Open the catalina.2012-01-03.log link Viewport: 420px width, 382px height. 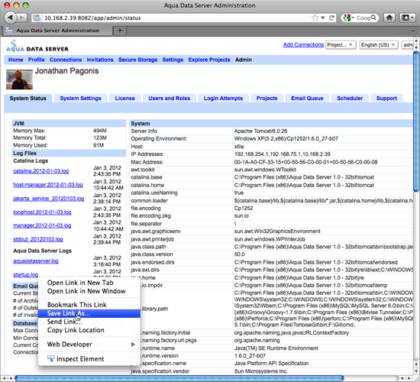coord(41,171)
